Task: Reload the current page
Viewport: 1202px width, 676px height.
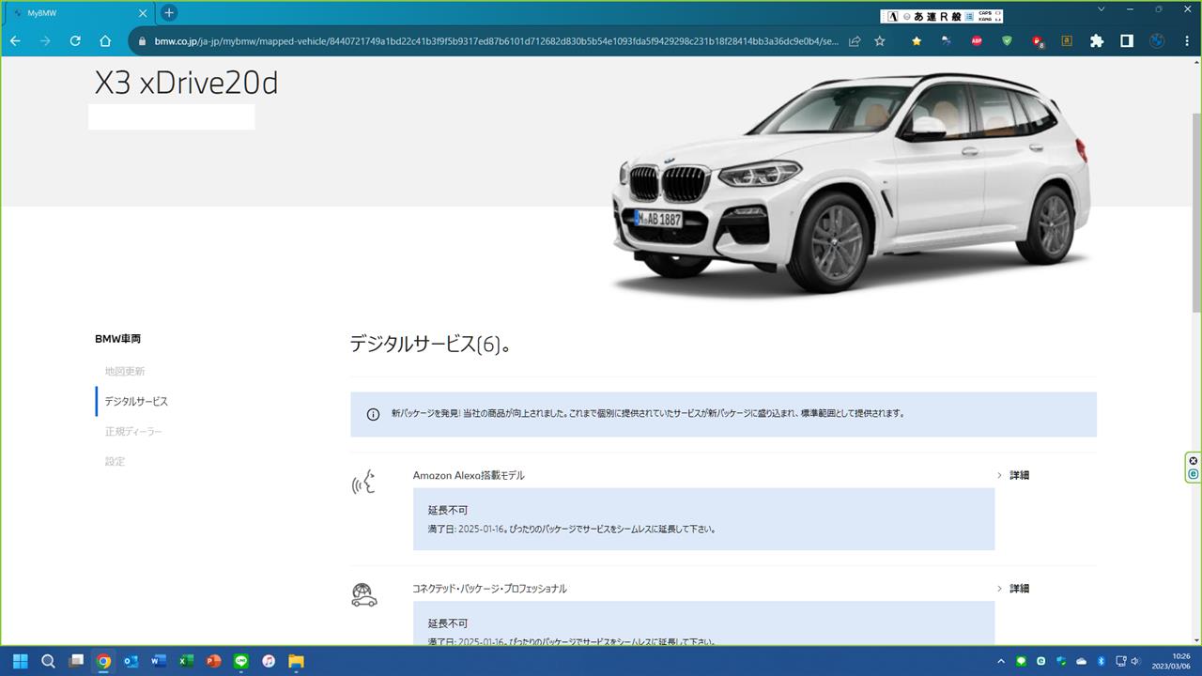Action: click(75, 41)
